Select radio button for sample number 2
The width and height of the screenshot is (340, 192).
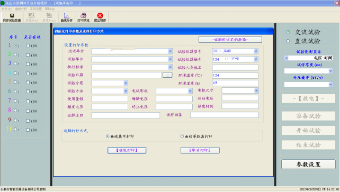coord(15,54)
